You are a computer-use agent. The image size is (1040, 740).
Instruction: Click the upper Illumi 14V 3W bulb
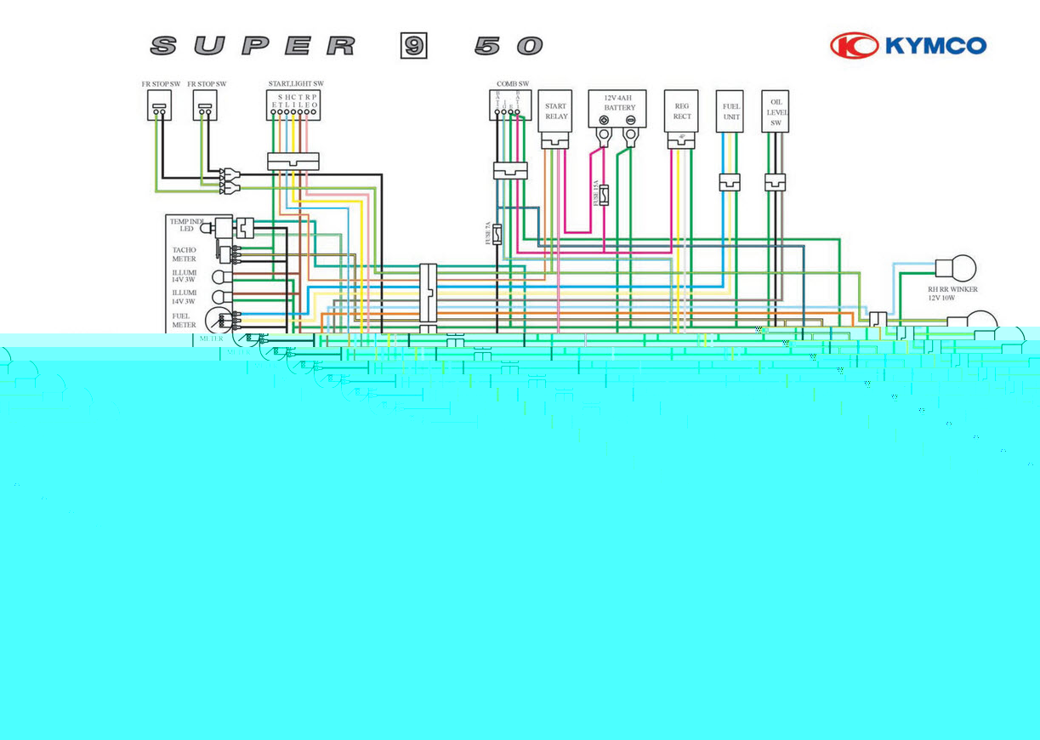[218, 277]
